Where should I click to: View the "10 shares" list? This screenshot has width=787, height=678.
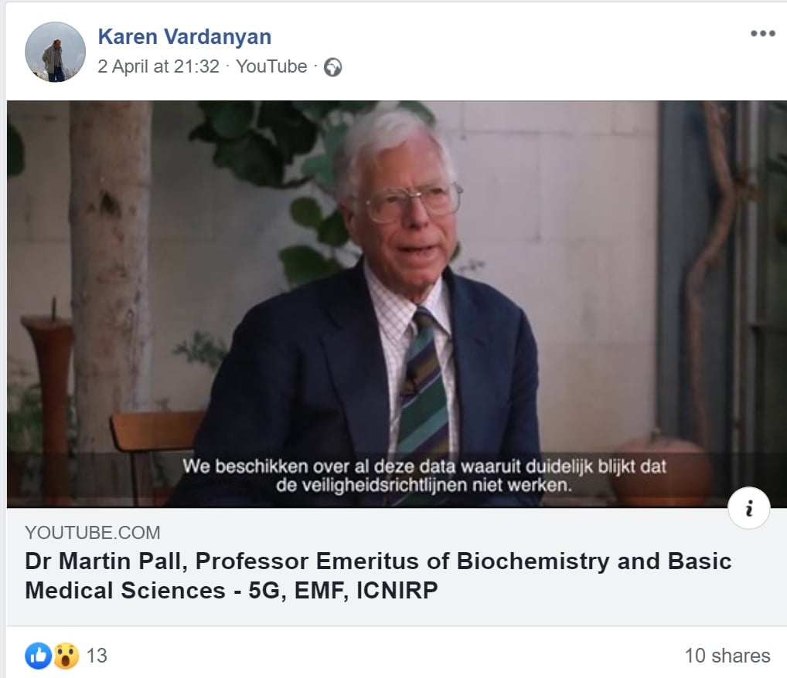[727, 656]
